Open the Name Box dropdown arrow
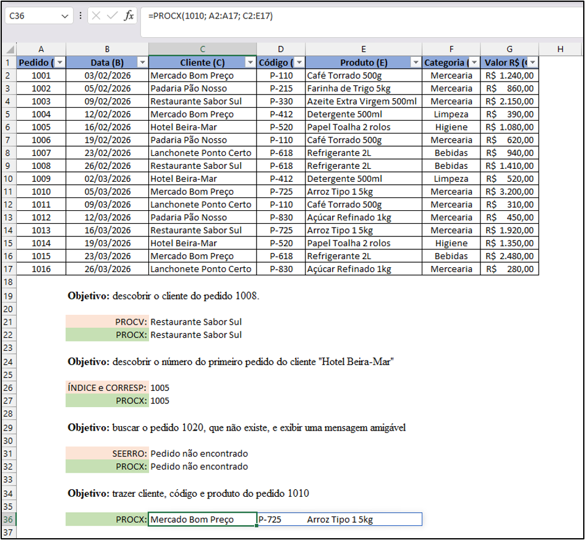The width and height of the screenshot is (585, 540). click(x=64, y=16)
